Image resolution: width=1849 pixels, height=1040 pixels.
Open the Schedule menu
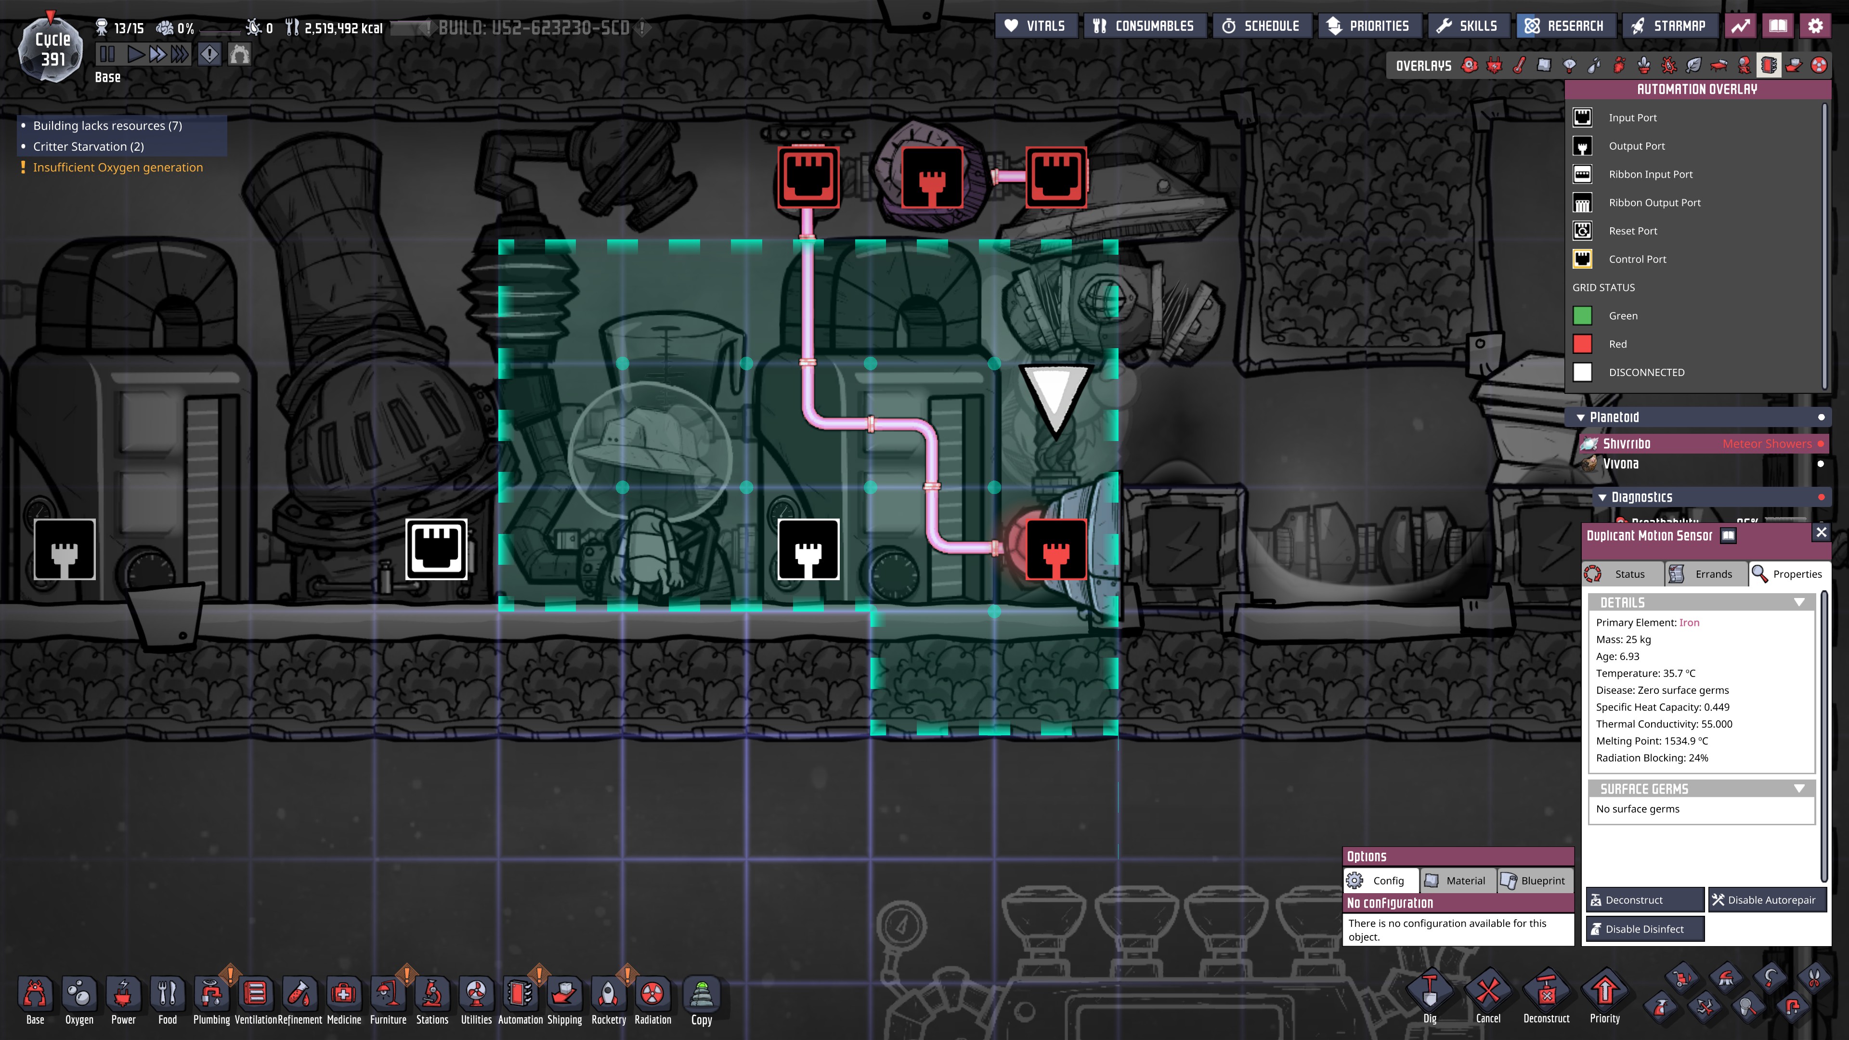pyautogui.click(x=1262, y=26)
